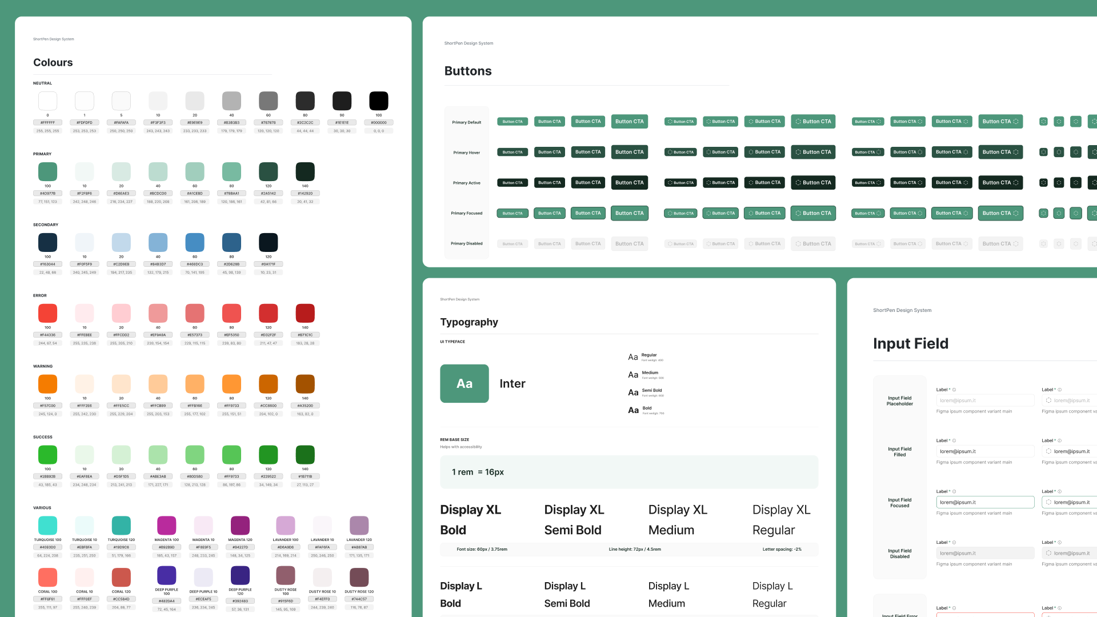Viewport: 1097px width, 617px height.
Task: Click info icon beside first Input Field Placeholder label
Action: (x=954, y=390)
